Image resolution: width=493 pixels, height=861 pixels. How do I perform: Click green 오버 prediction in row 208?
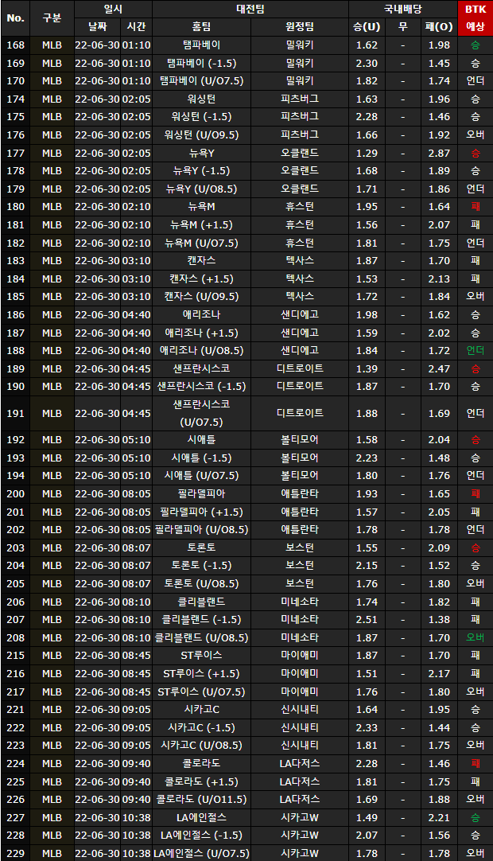pos(476,637)
